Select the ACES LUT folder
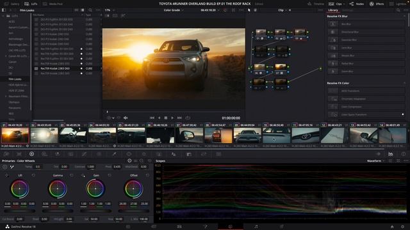The height and width of the screenshot is (230, 410). pyautogui.click(x=12, y=22)
